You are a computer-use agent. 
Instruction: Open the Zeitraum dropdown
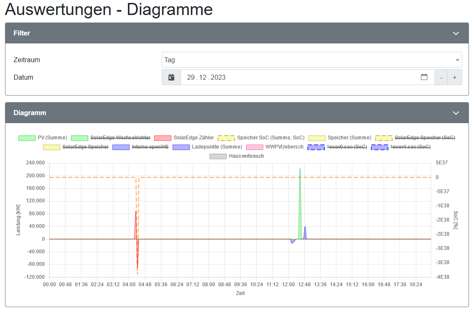pyautogui.click(x=311, y=60)
